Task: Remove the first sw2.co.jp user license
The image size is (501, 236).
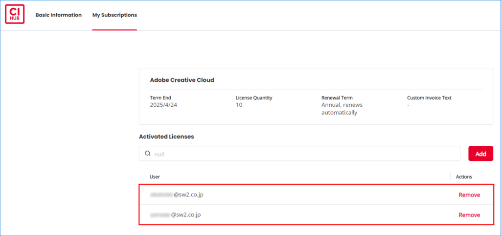Action: 469,195
